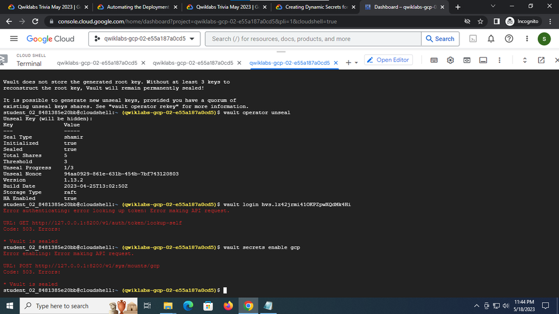Screen dimensions: 559x314
Task: Open Cloud Shell more options menu
Action: point(500,60)
